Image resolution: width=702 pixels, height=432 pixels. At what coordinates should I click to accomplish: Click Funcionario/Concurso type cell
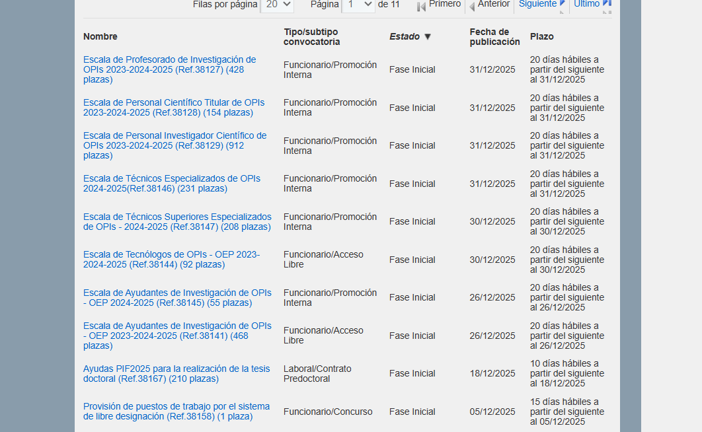coord(328,412)
